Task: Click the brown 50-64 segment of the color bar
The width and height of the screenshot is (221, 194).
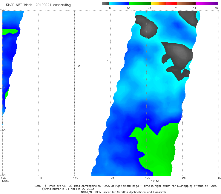Action: point(186,4)
